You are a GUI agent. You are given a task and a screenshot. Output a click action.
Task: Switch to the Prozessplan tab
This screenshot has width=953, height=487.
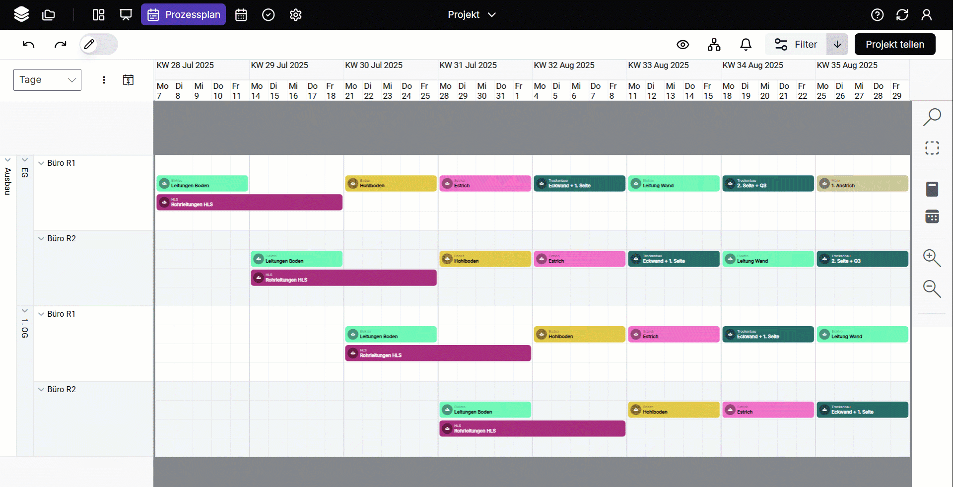tap(183, 15)
